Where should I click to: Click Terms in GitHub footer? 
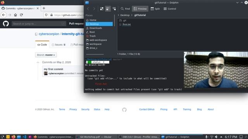pyautogui.click(x=62, y=109)
